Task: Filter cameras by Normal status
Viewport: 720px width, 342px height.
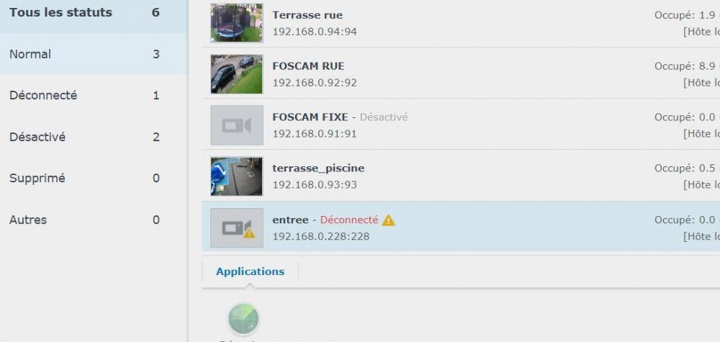Action: pos(94,54)
